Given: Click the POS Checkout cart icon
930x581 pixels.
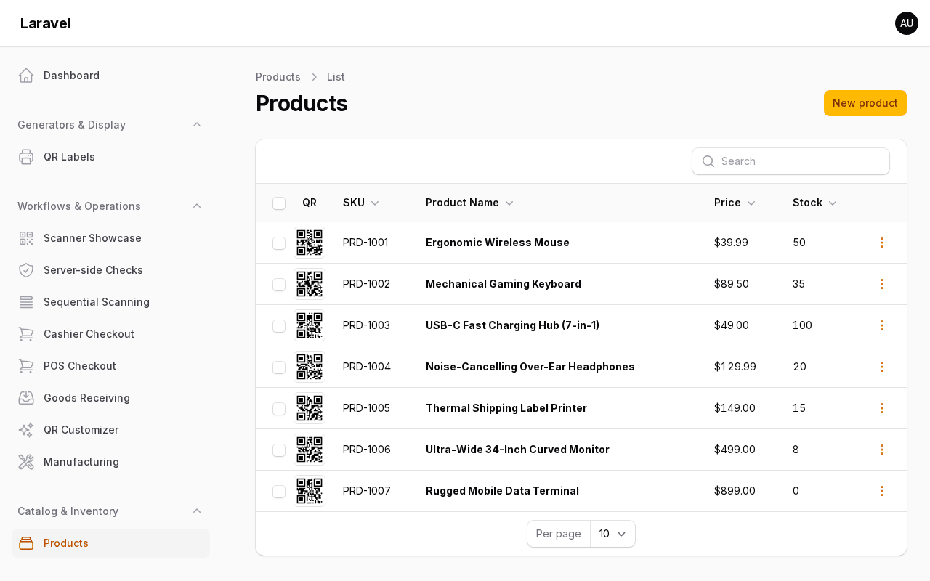Looking at the screenshot, I should (26, 366).
